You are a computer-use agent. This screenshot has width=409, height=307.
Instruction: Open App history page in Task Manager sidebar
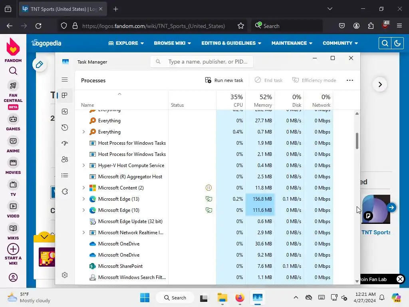(65, 128)
